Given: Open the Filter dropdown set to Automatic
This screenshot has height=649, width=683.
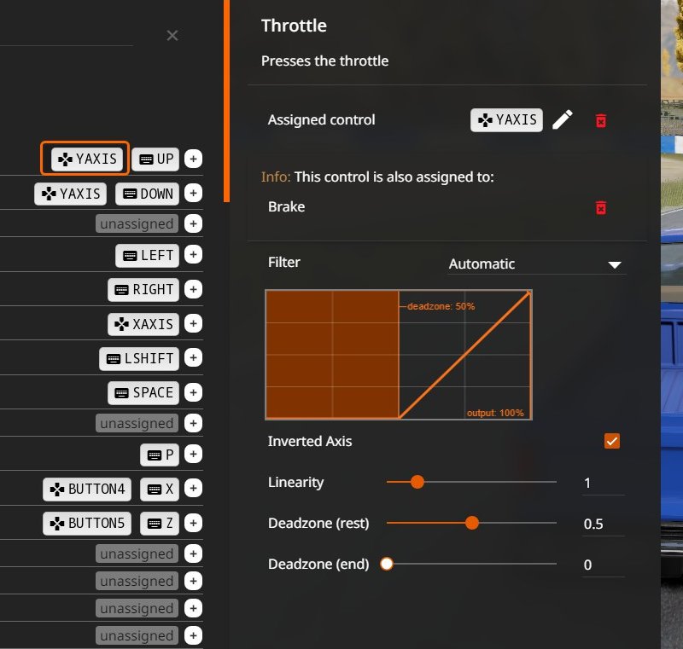Looking at the screenshot, I should click(x=536, y=264).
